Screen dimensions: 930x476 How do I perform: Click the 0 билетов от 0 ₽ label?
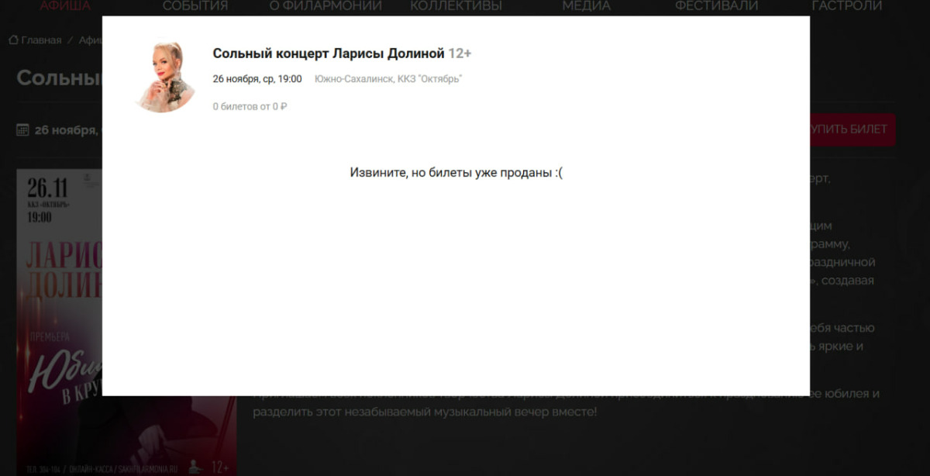(x=250, y=106)
